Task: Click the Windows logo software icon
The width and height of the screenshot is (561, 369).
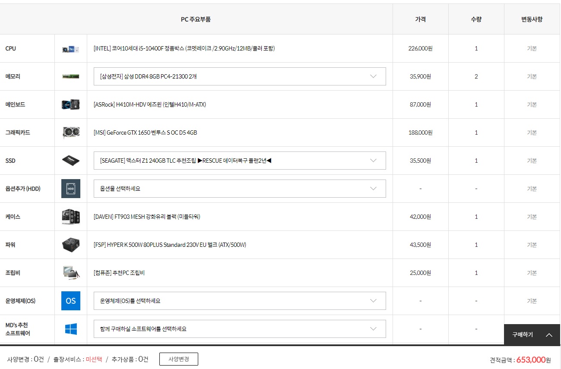Action: 71,329
